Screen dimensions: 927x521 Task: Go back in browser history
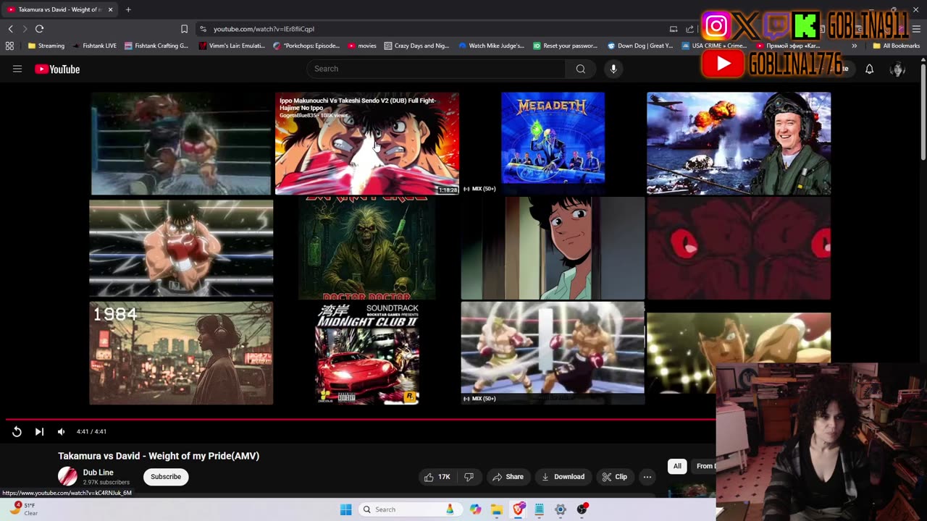pos(10,29)
